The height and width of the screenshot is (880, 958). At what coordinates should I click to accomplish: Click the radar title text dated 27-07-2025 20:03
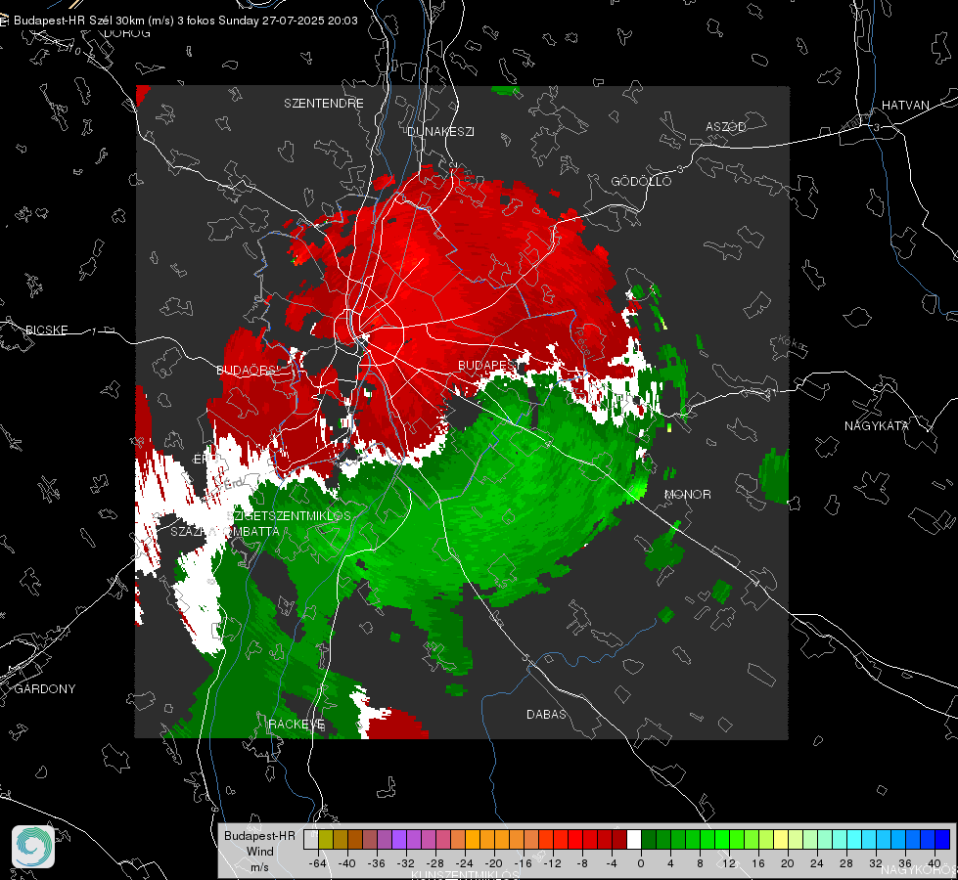click(x=186, y=21)
